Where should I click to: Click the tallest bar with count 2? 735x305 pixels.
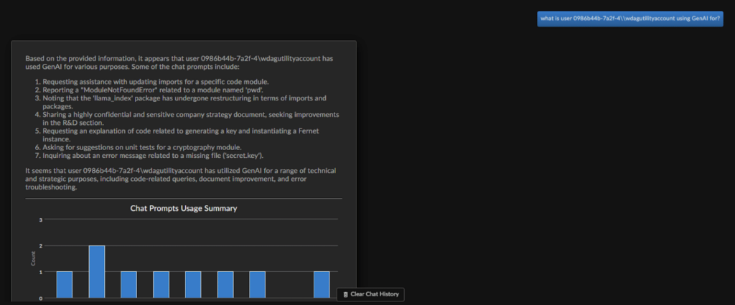[x=97, y=271]
